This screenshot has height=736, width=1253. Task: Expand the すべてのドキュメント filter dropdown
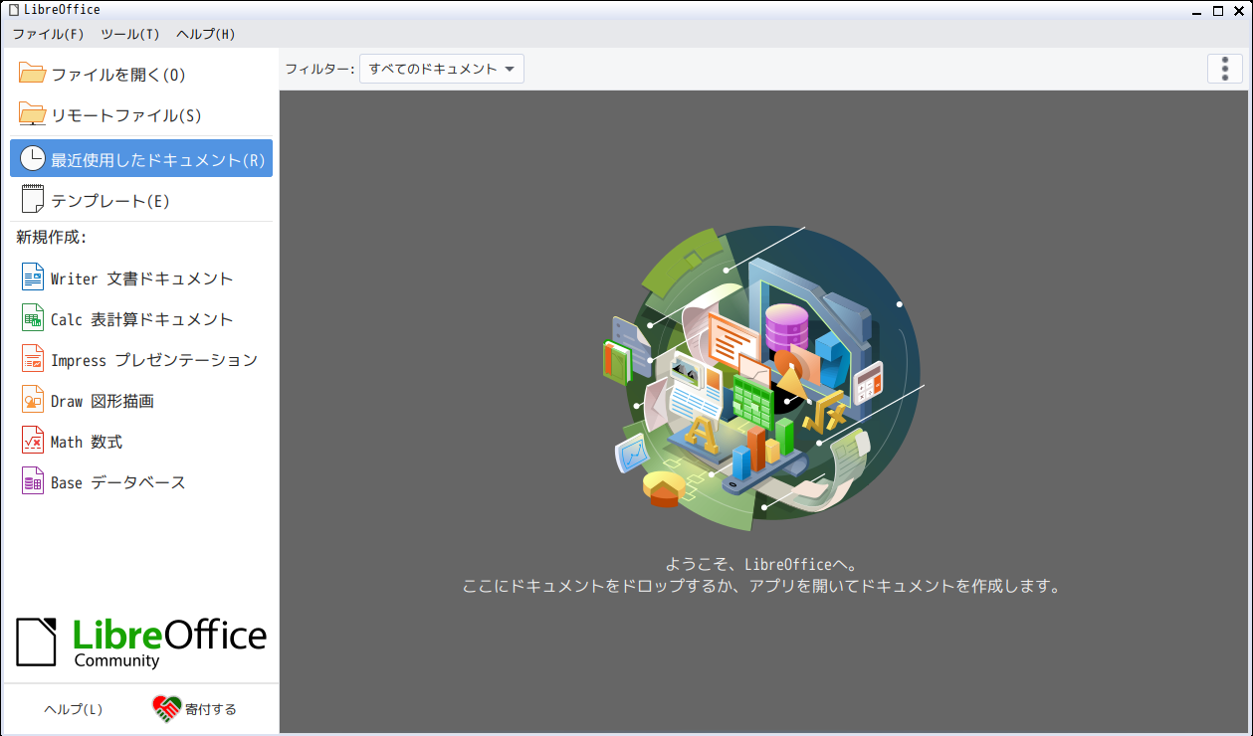coord(441,69)
